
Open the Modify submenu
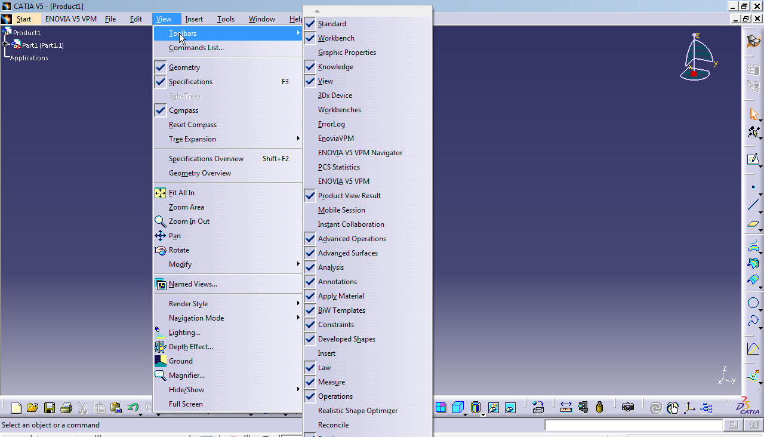click(227, 264)
